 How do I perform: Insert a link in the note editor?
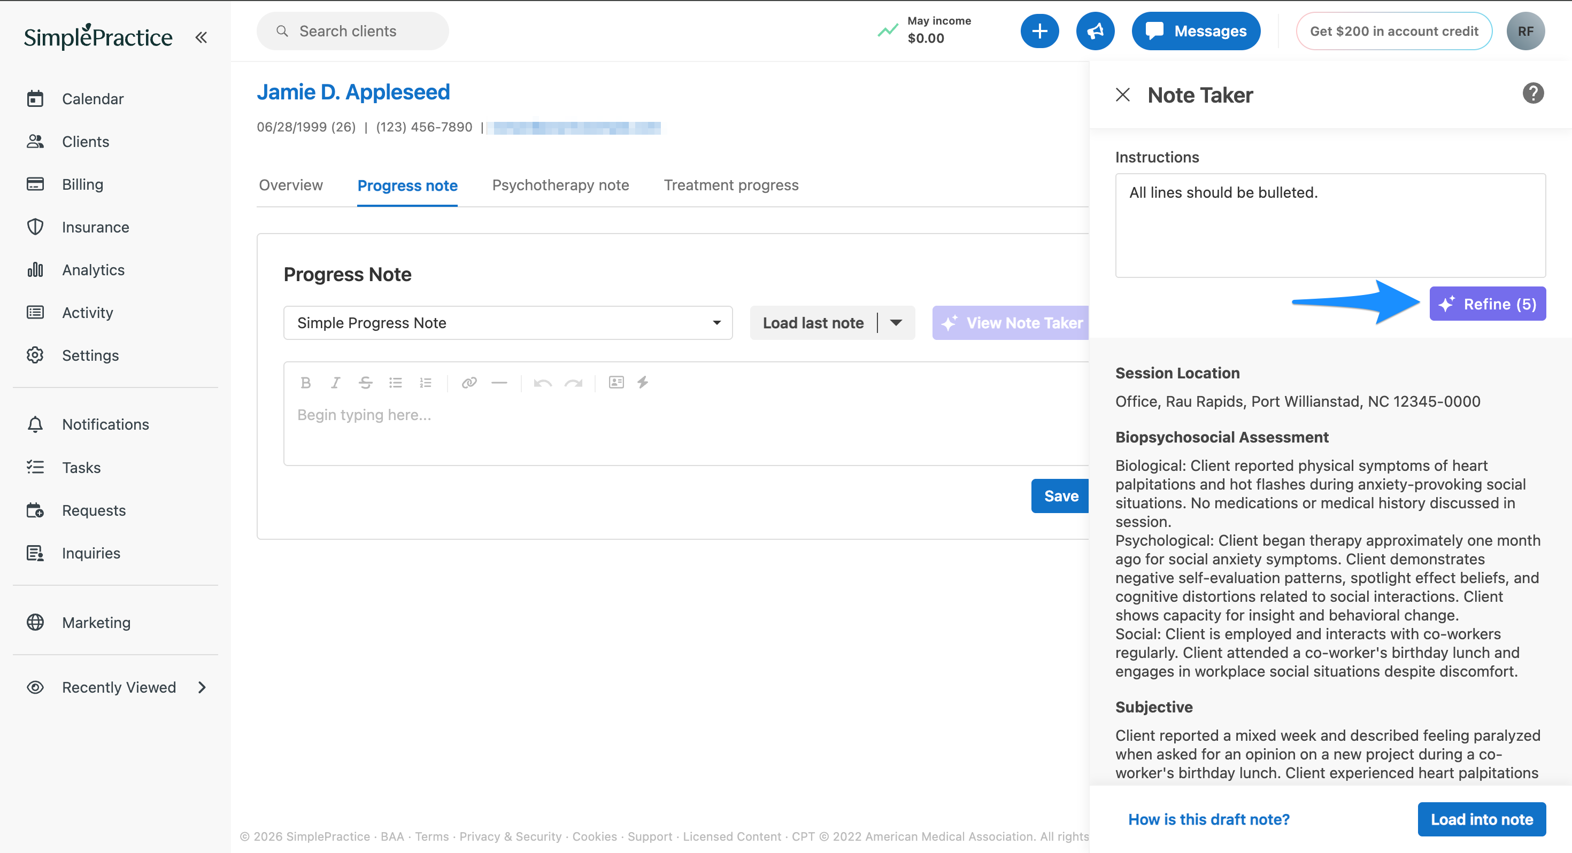tap(469, 383)
